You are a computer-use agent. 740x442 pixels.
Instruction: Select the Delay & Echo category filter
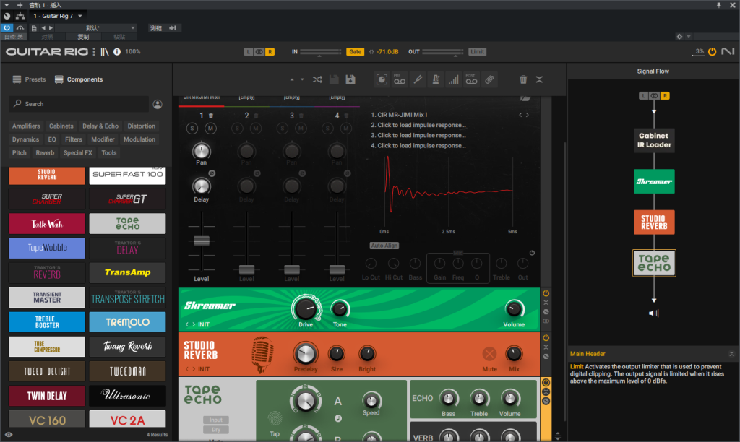click(x=100, y=126)
